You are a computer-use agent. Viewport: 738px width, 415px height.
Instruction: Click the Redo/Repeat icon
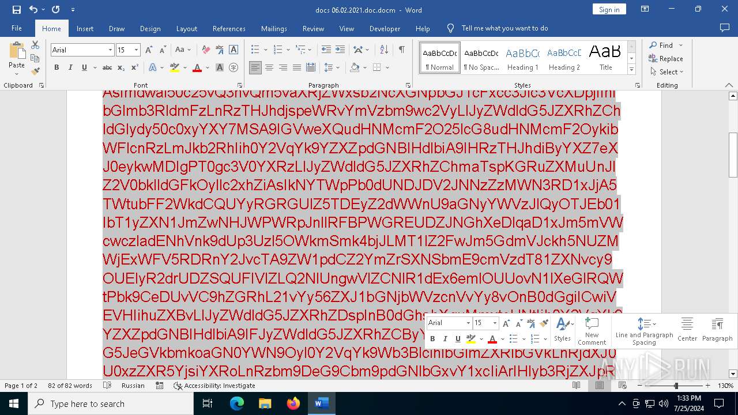pos(56,10)
